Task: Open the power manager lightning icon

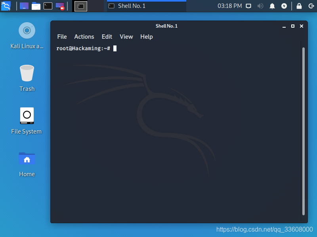Action: (x=284, y=6)
